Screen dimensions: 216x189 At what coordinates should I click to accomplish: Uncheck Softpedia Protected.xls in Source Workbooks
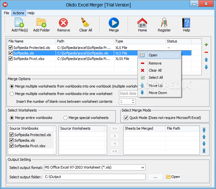11,135
